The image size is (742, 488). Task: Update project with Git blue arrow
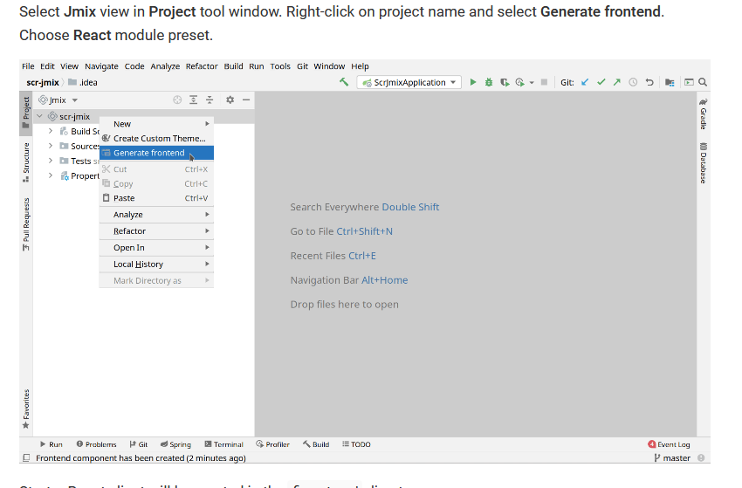585,82
